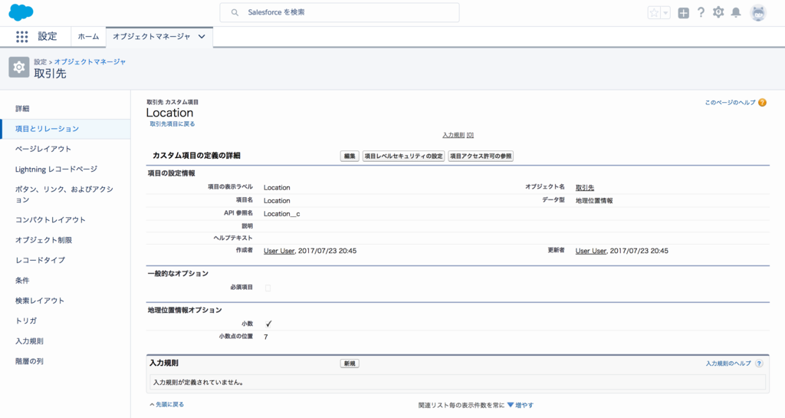This screenshot has width=785, height=418.
Task: Click the Salesforce cloud logo
Action: point(21,12)
